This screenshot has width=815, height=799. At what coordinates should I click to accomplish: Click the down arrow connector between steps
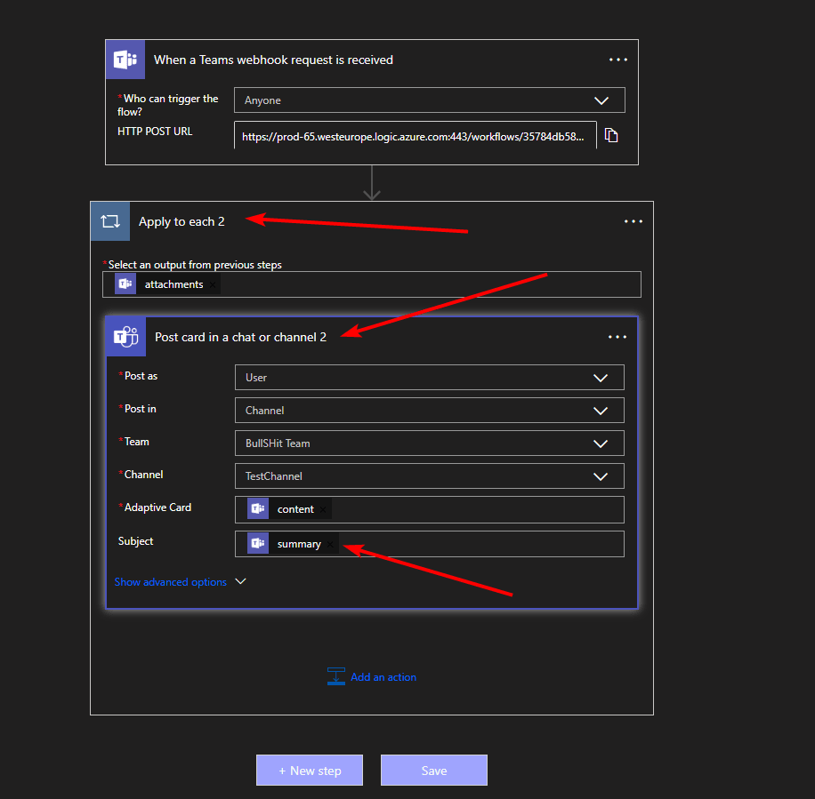[x=372, y=183]
